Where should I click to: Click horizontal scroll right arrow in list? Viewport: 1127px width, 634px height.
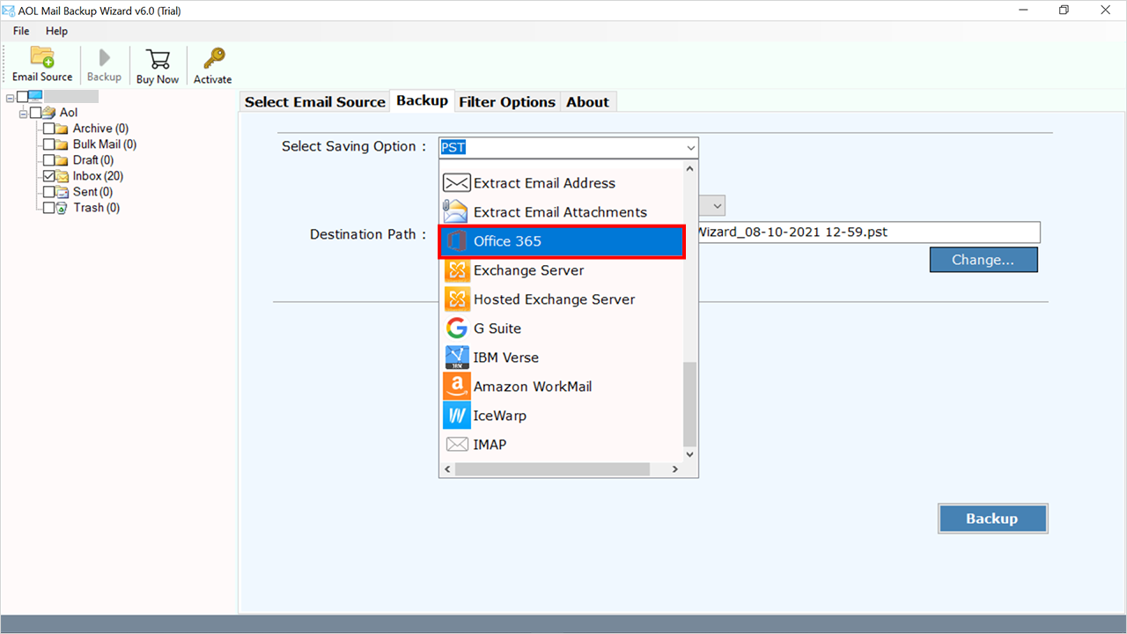[675, 469]
